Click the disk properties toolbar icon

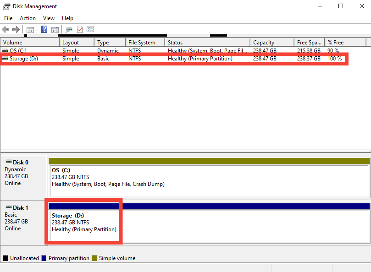coord(69,29)
